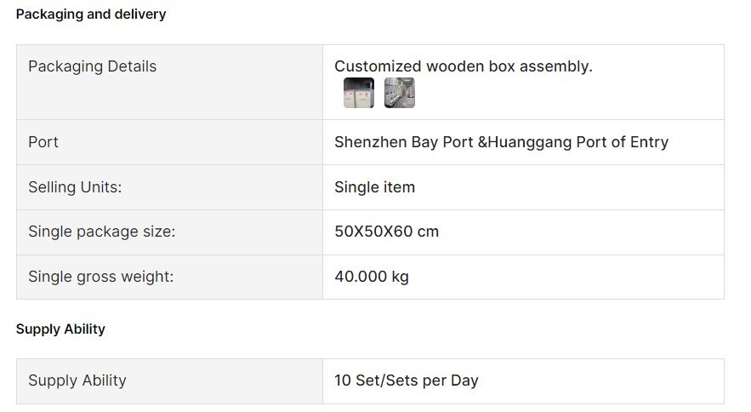This screenshot has height=412, width=751.
Task: Click the Huanggang Port of Entry text
Action: click(578, 142)
